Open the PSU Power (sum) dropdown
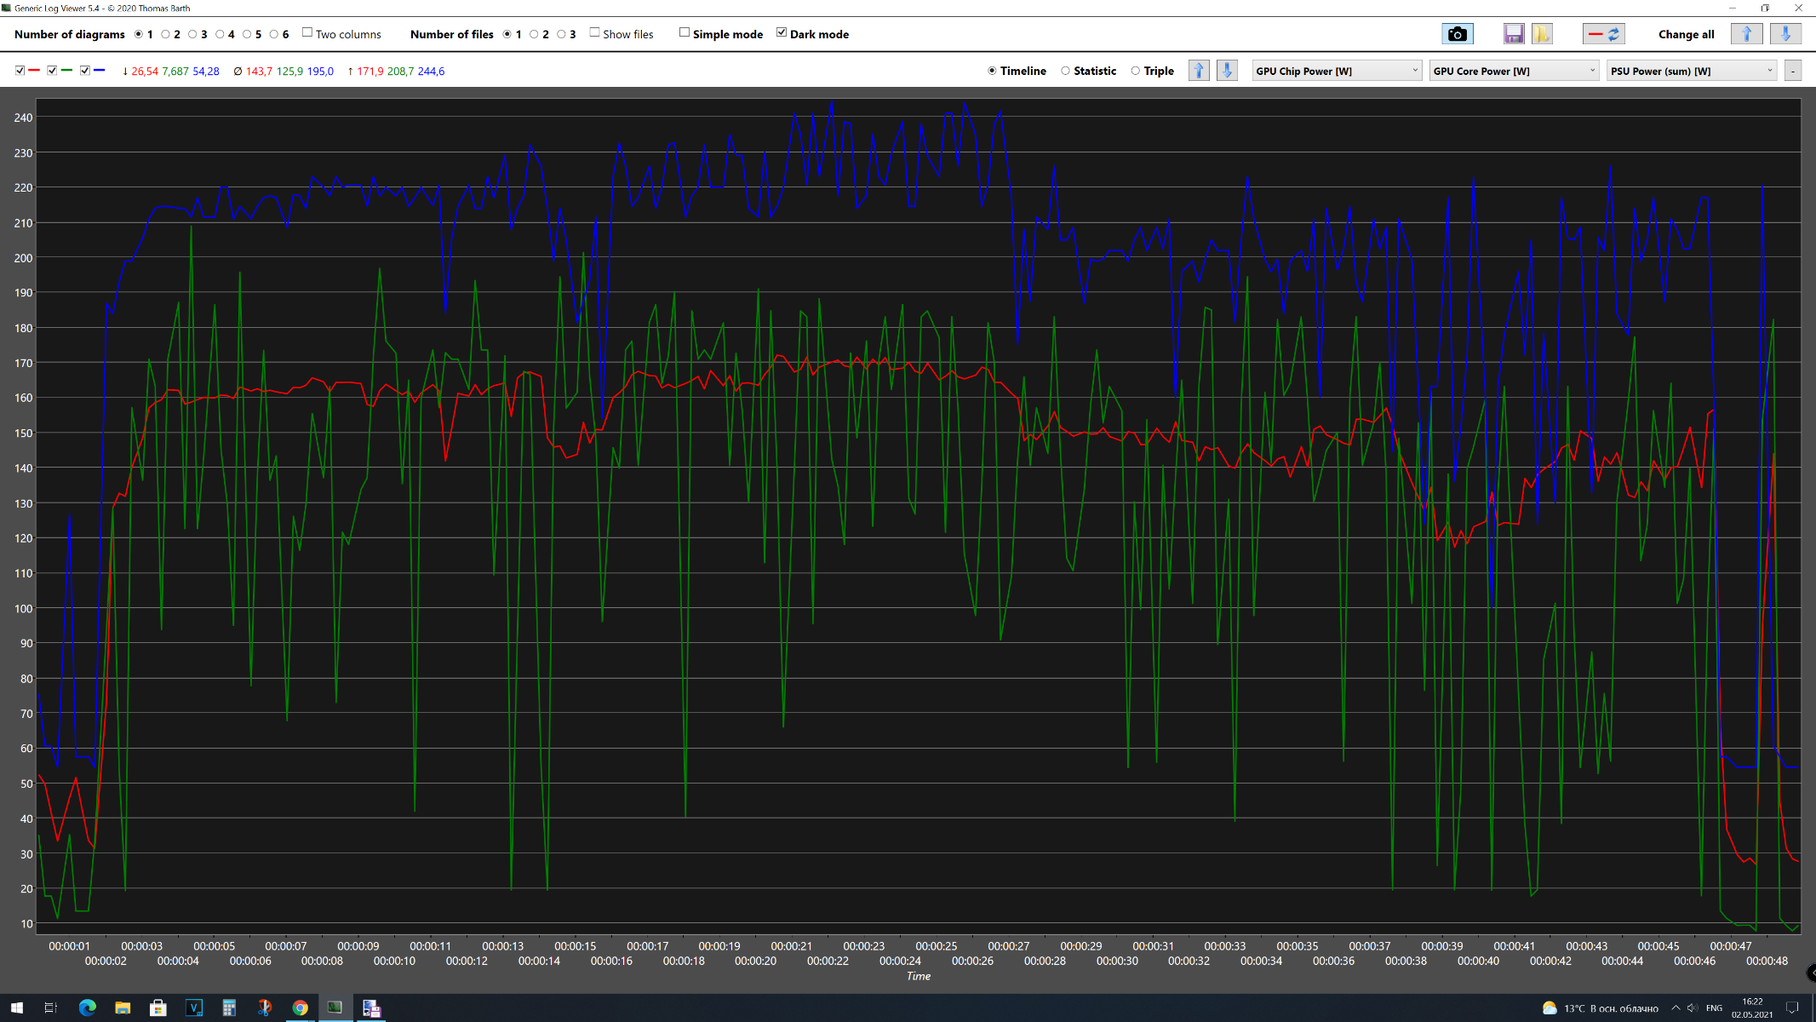This screenshot has width=1816, height=1022. point(1691,71)
